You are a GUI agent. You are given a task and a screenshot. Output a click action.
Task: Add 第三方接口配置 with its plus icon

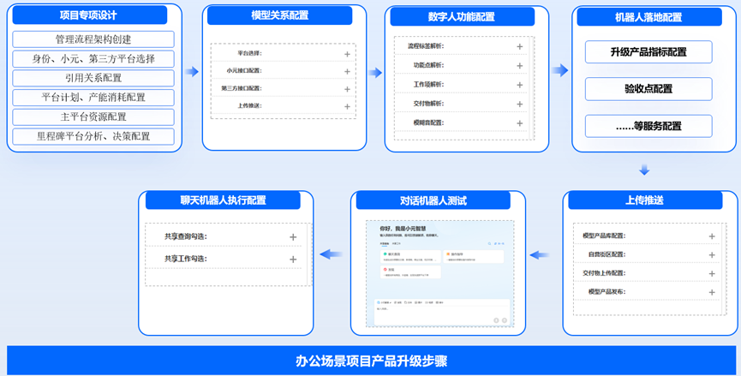tap(347, 88)
